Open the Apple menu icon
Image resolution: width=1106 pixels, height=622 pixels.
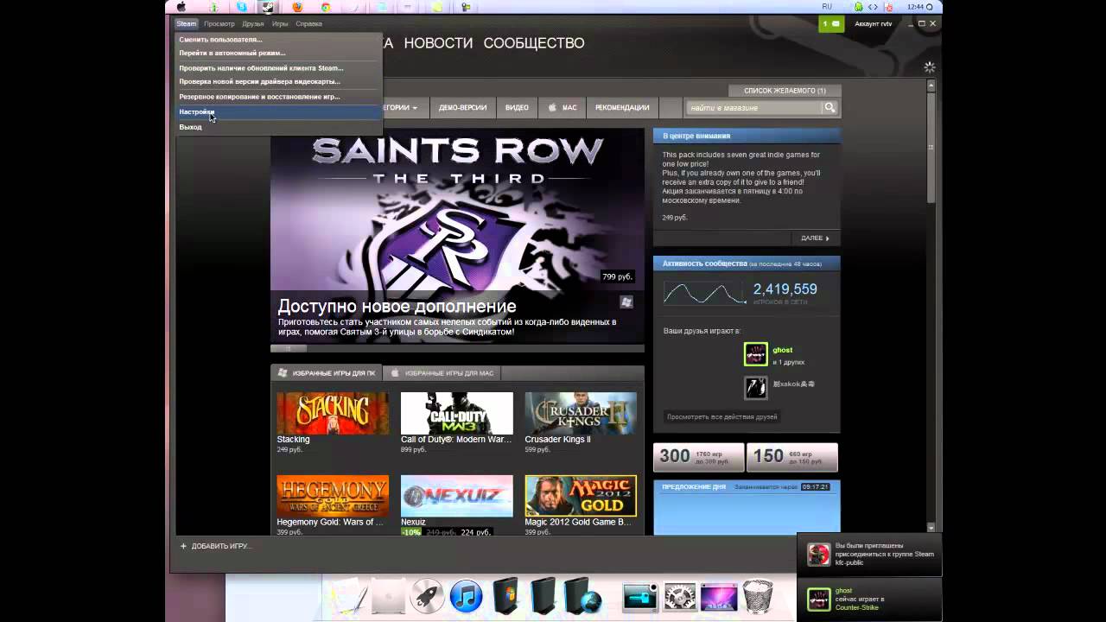181,7
